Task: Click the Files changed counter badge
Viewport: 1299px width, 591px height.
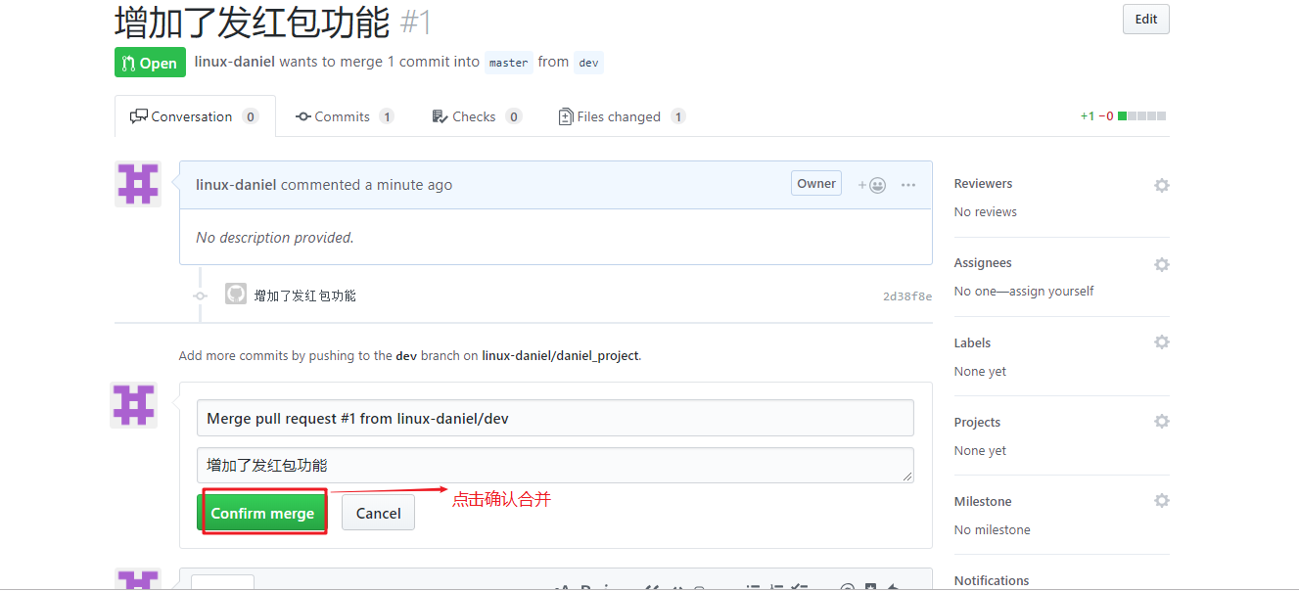Action: [677, 116]
